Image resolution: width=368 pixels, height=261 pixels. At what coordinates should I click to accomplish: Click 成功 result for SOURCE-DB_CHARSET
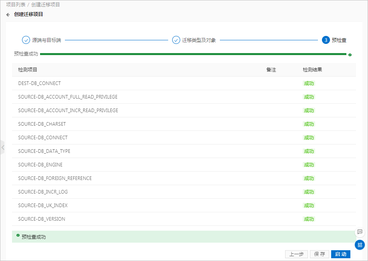point(309,124)
